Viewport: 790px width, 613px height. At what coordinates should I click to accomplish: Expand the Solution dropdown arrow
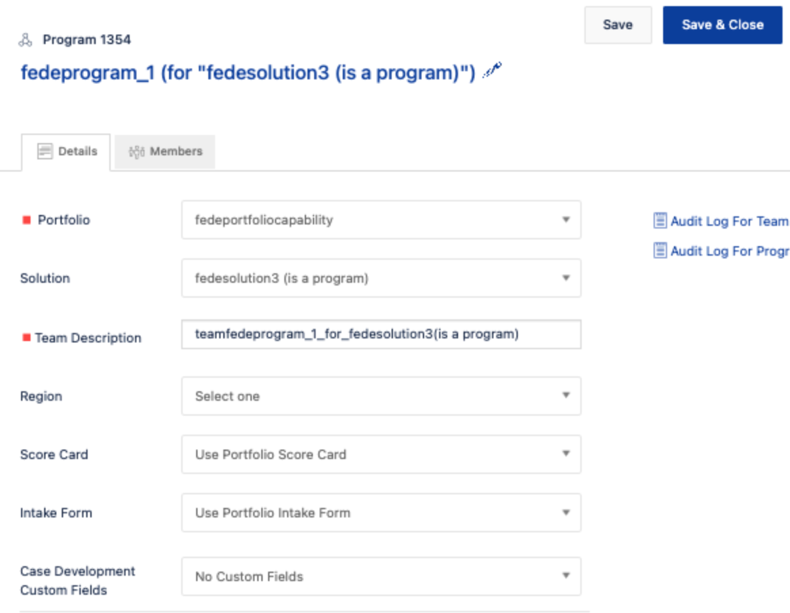566,278
